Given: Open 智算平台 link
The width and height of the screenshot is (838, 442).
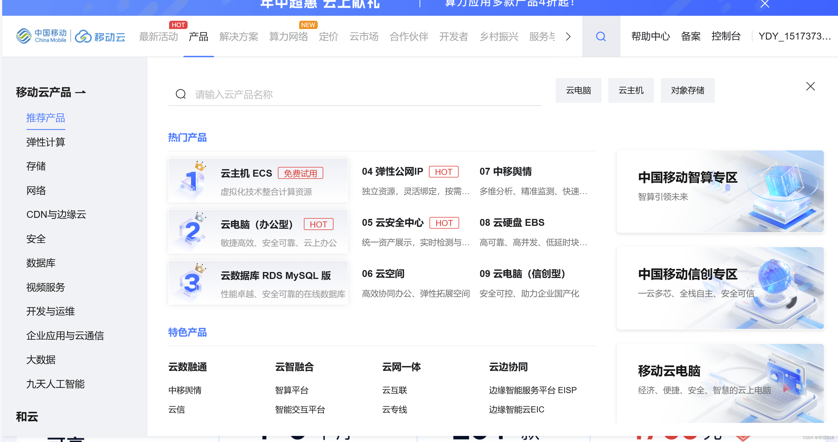Looking at the screenshot, I should [292, 390].
